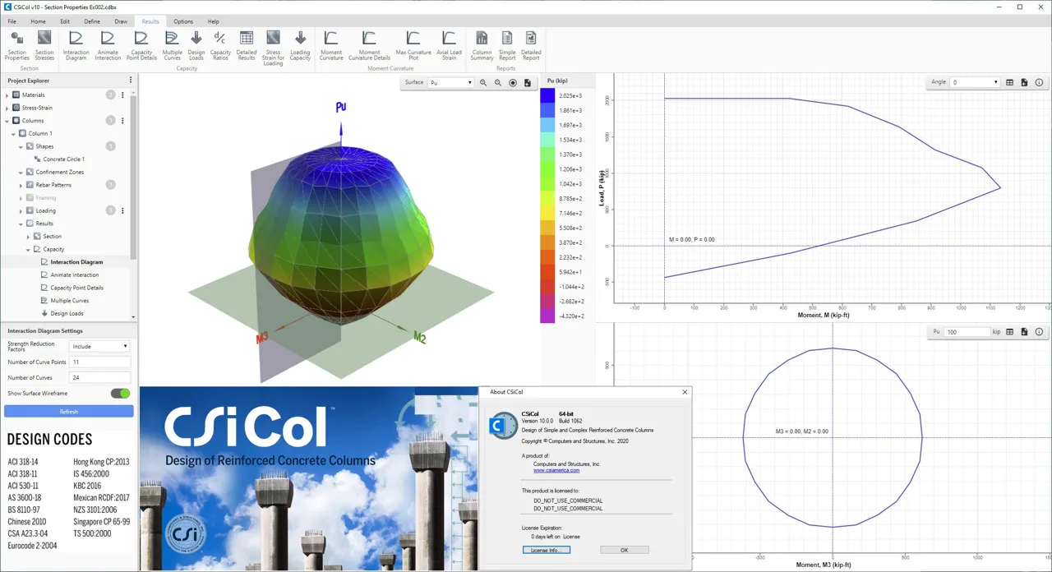Image resolution: width=1052 pixels, height=572 pixels.
Task: Select the top blue legend color swatch
Action: pos(547,95)
